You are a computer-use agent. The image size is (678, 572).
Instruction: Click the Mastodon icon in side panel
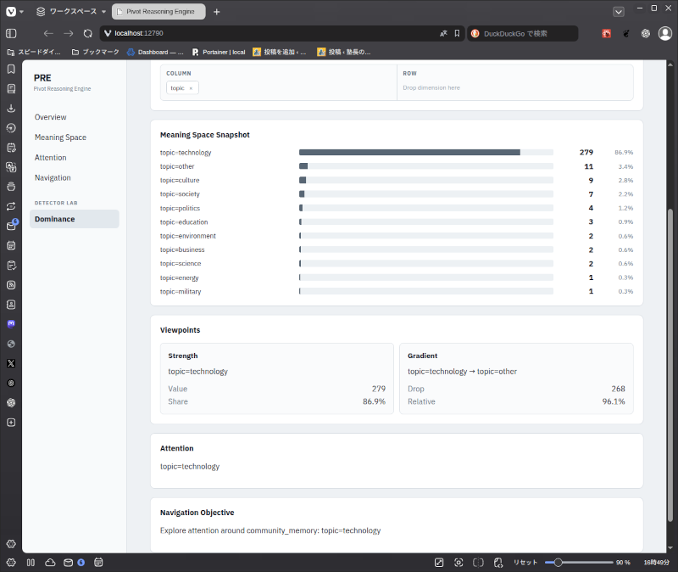(x=11, y=324)
